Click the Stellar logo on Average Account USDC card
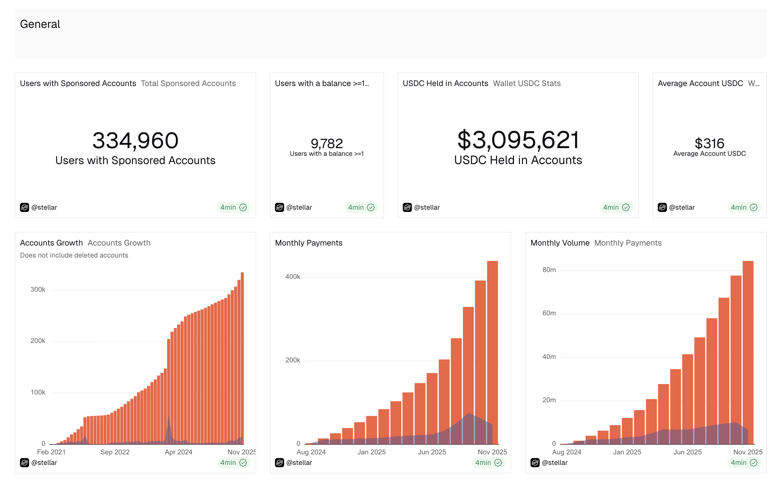The width and height of the screenshot is (773, 486). pos(662,207)
